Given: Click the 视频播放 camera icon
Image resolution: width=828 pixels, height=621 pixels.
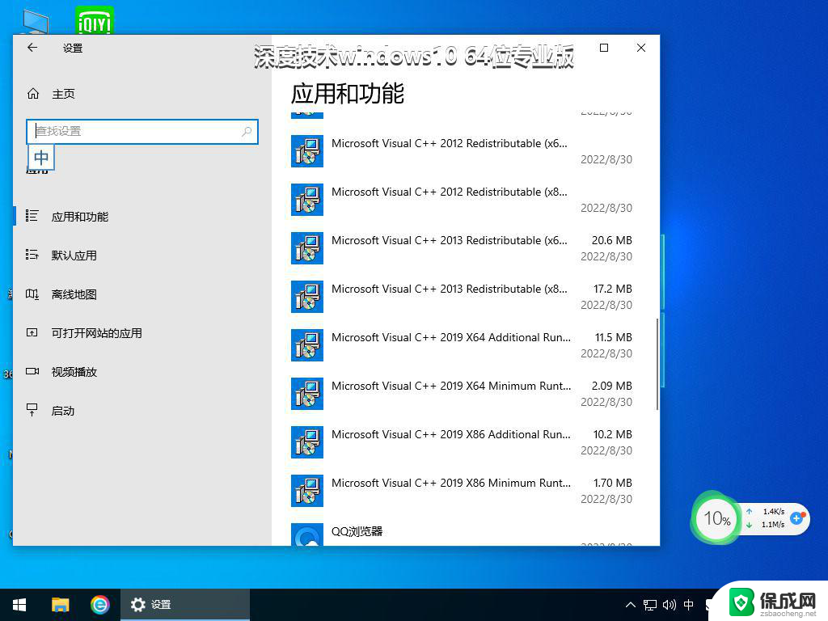Looking at the screenshot, I should pos(32,371).
